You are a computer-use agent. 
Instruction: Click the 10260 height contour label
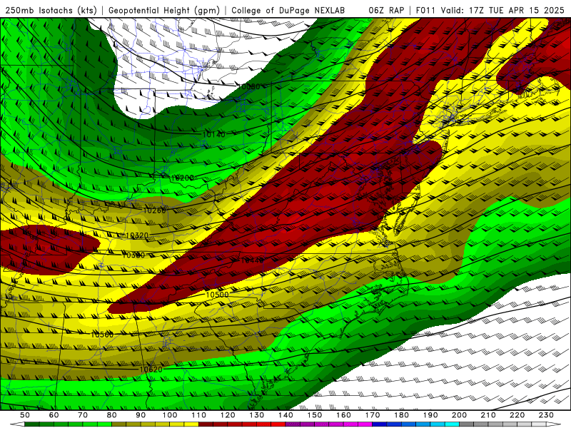tap(154, 210)
